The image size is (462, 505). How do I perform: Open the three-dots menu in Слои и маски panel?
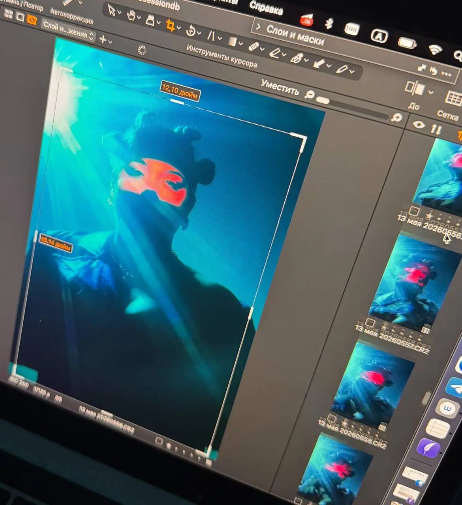coord(446,74)
